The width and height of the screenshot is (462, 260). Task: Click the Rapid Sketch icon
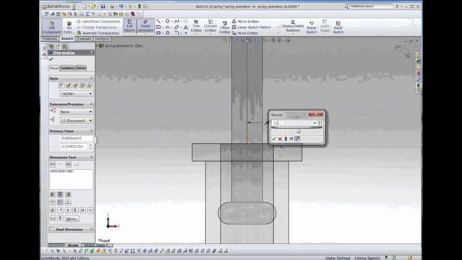click(338, 27)
